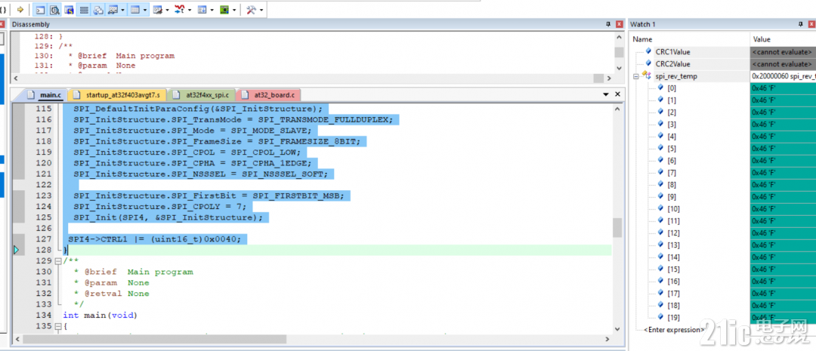Open the Toolbox dropdown arrow
Screen dimensions: 816x351
(x=261, y=9)
